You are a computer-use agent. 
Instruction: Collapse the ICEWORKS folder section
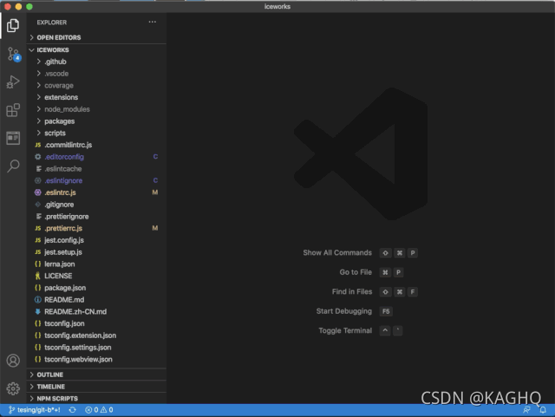(96, 50)
